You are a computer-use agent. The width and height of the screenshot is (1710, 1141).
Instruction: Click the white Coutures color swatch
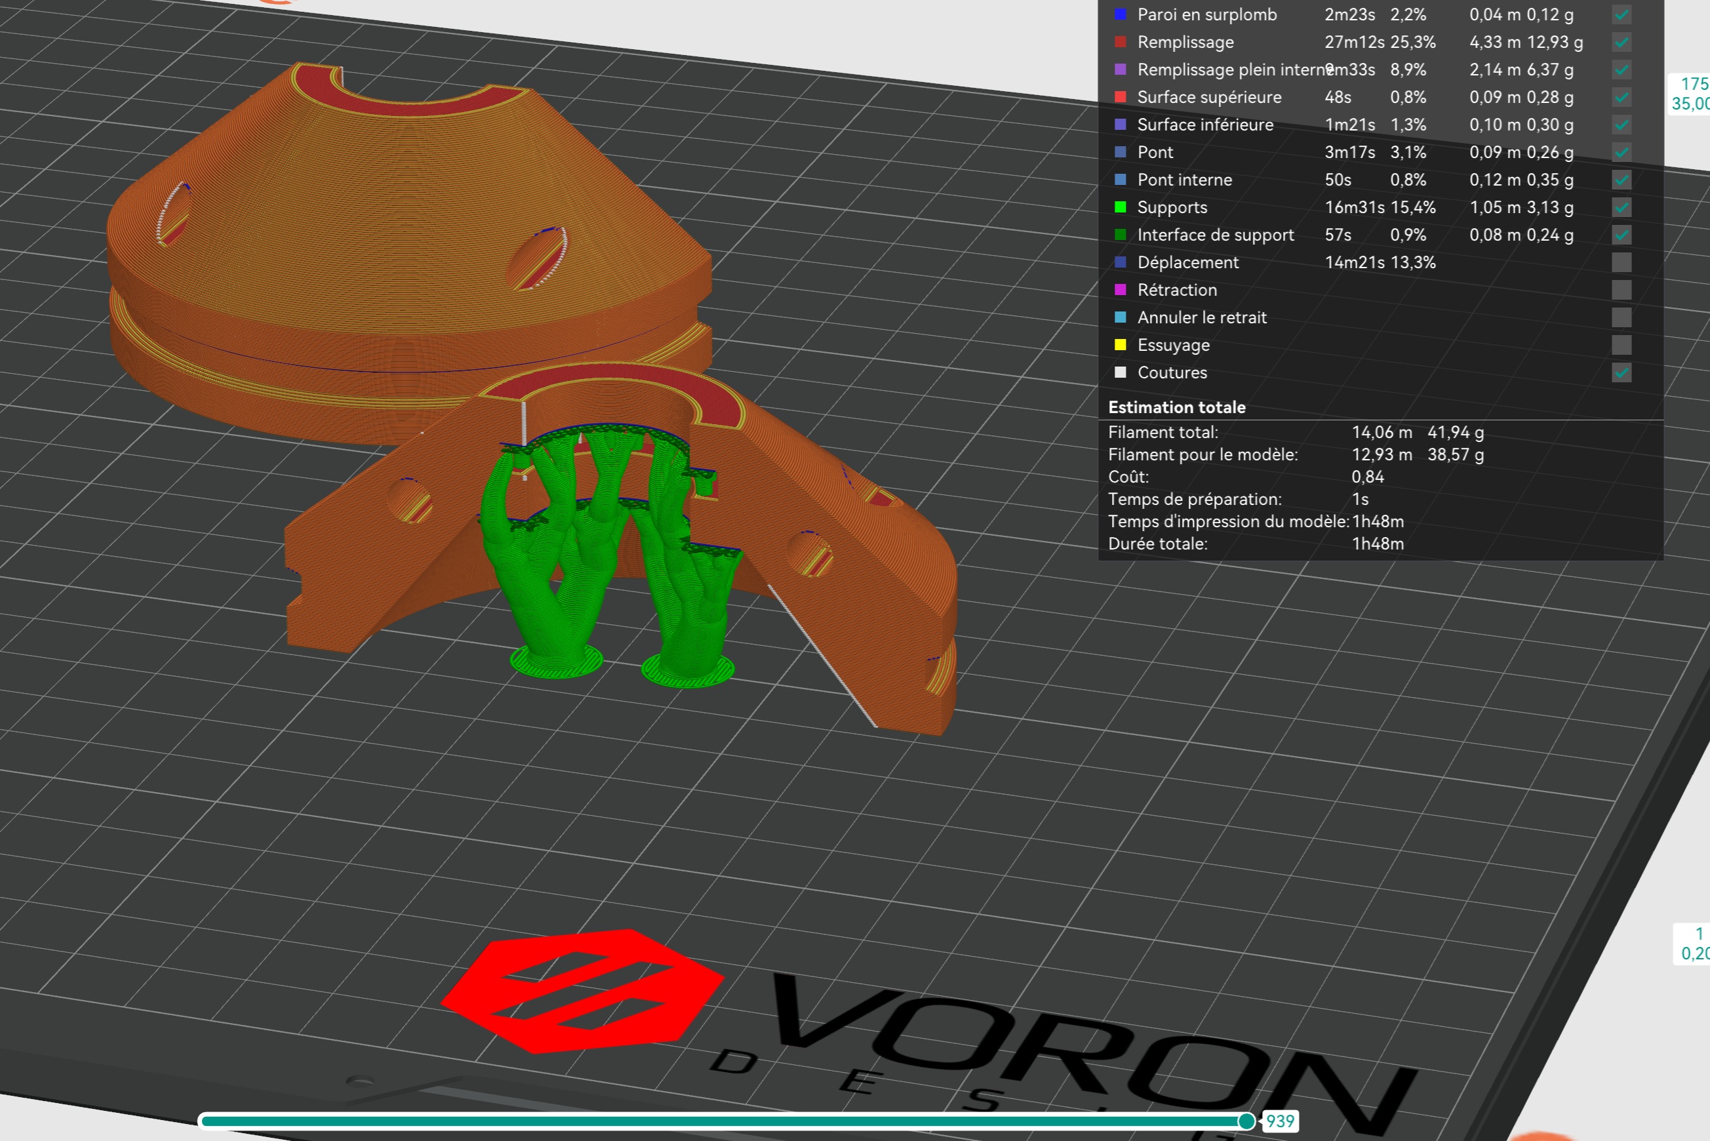click(1121, 372)
